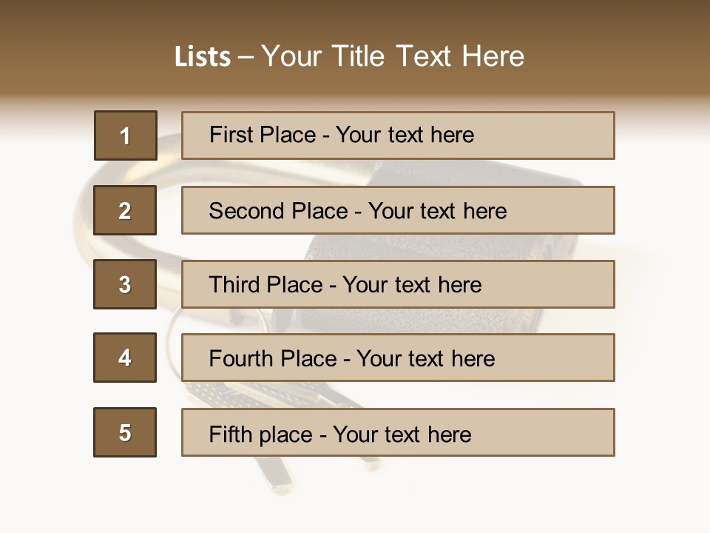Click 'Your Title Text Here' phrase
710x533 pixels.
(x=393, y=56)
